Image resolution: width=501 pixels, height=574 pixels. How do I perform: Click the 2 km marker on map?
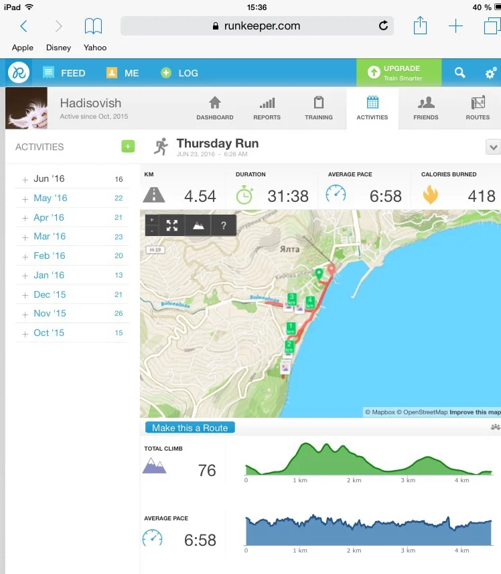click(289, 346)
